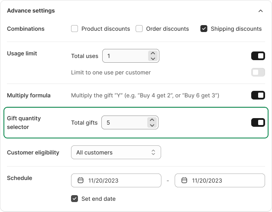Decrement Total gifts using down arrow
The image size is (272, 212).
point(151,125)
